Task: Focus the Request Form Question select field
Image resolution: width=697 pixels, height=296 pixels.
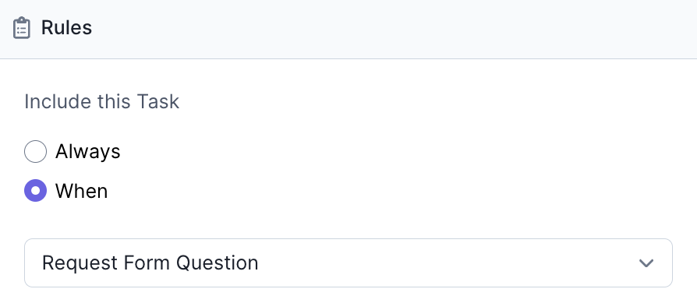Action: click(x=348, y=263)
